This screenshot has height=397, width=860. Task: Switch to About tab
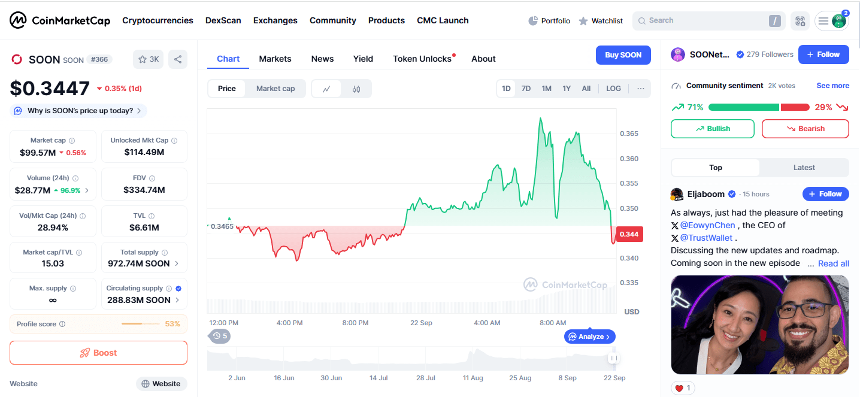[x=483, y=59]
